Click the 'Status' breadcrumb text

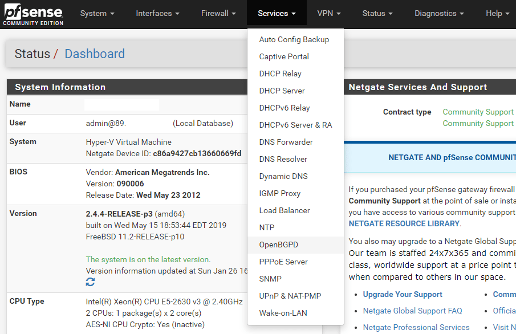click(x=32, y=54)
